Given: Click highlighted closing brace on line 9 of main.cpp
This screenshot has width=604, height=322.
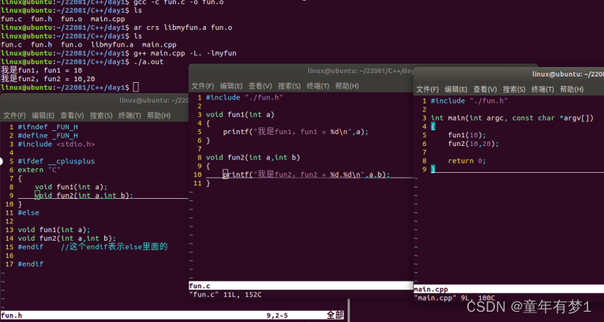Looking at the screenshot, I should click(x=433, y=169).
